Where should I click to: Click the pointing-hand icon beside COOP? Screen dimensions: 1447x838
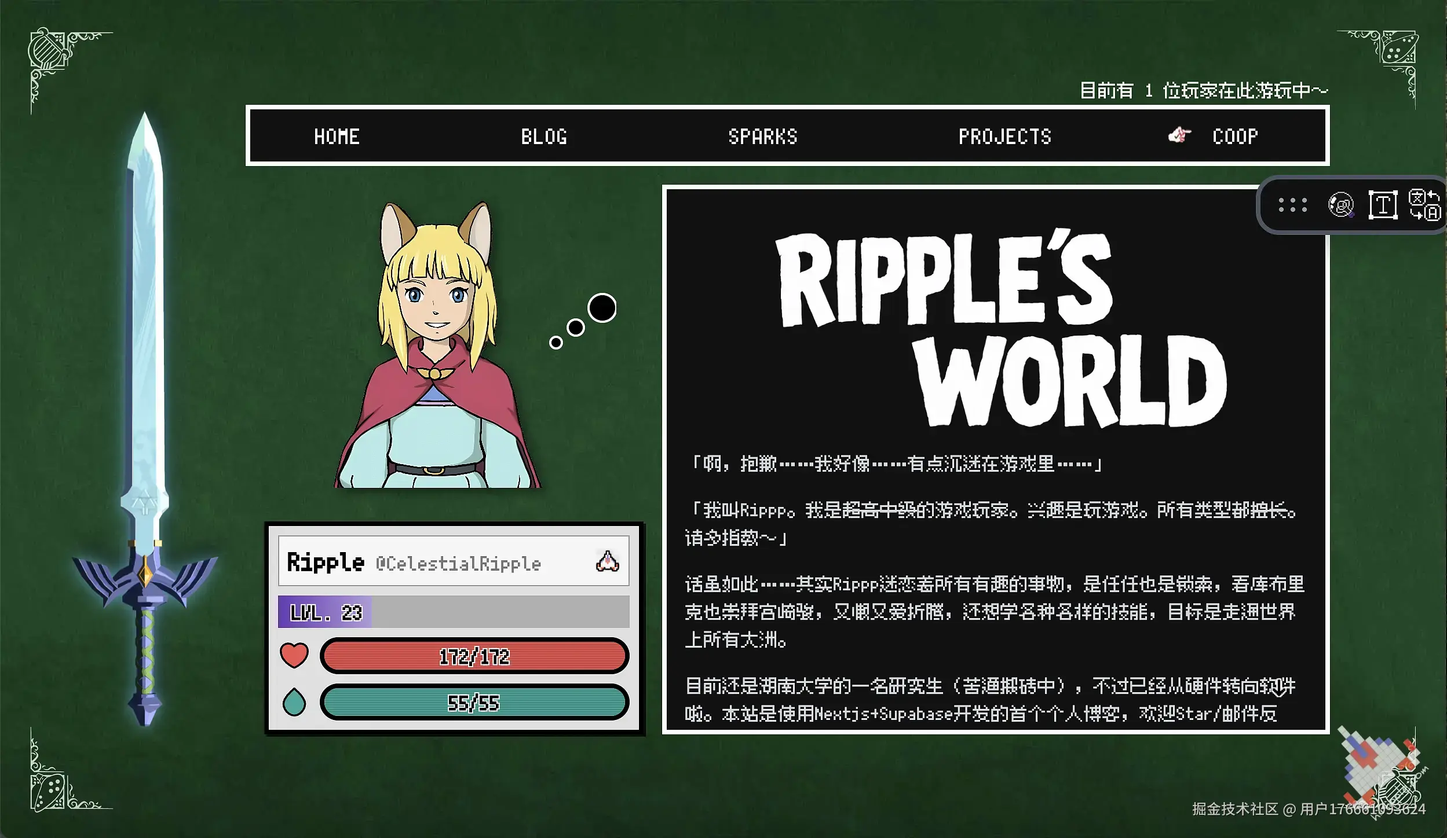click(1179, 136)
